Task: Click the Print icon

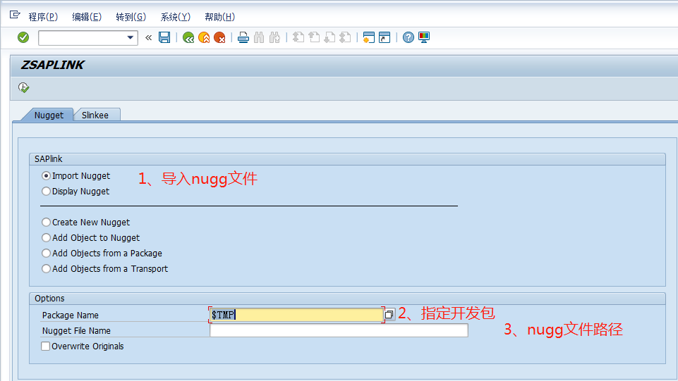Action: click(x=243, y=37)
